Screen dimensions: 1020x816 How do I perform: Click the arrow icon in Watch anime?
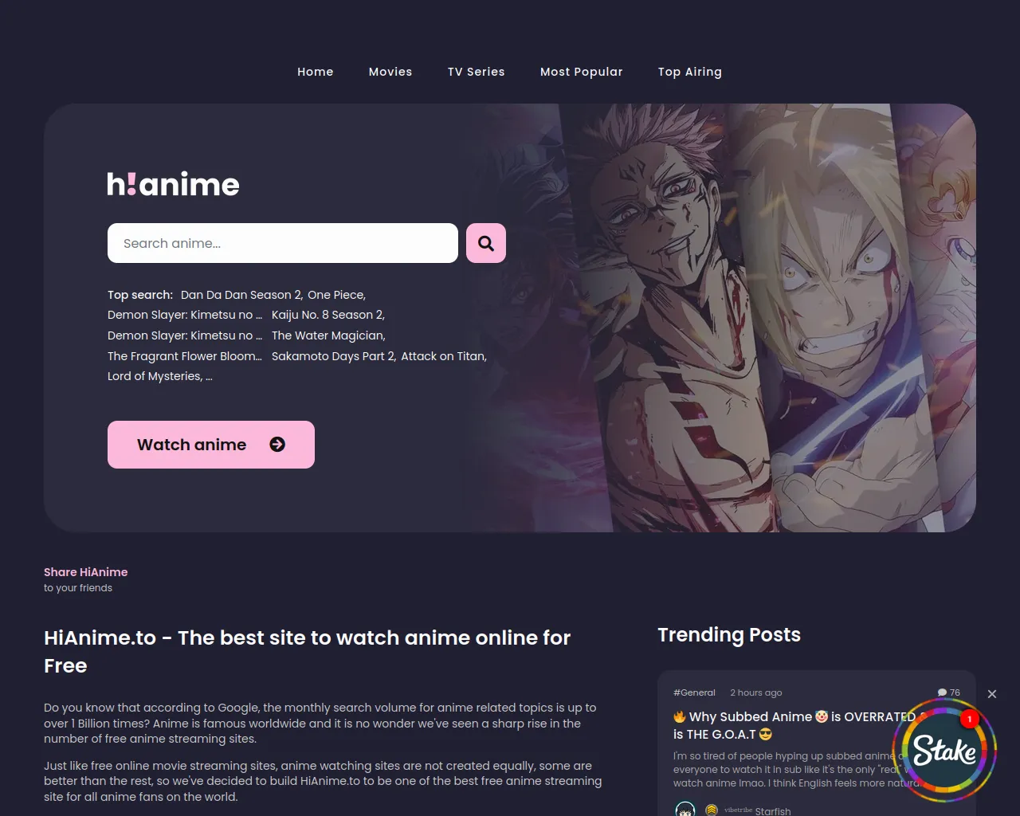(277, 445)
